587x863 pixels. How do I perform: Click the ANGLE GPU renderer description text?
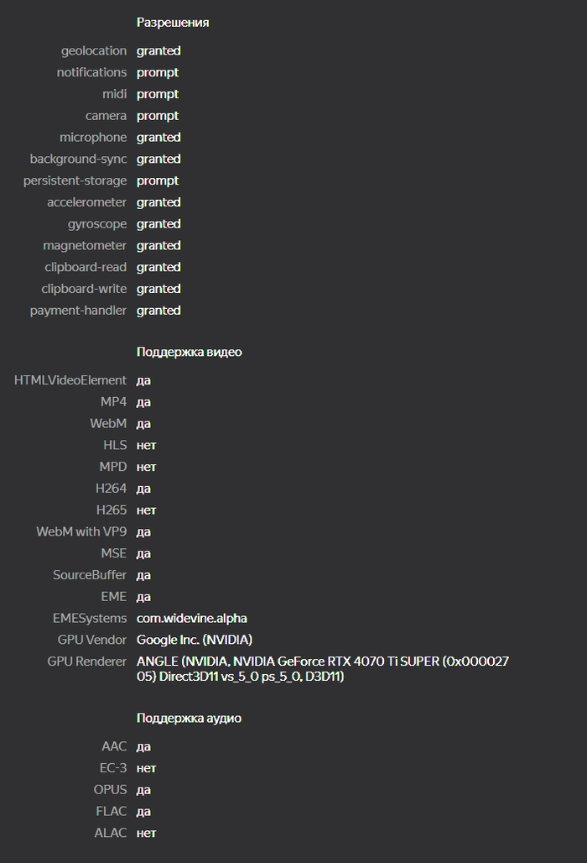[x=323, y=669]
